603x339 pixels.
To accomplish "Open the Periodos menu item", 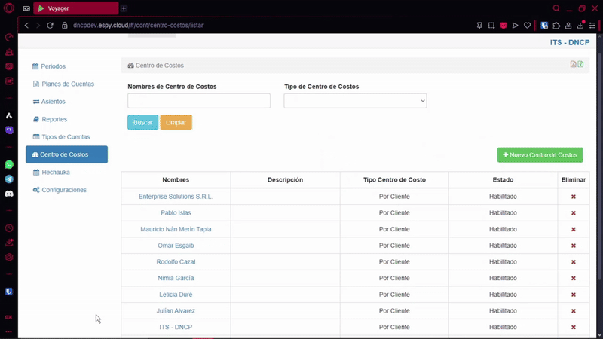I will [x=53, y=66].
